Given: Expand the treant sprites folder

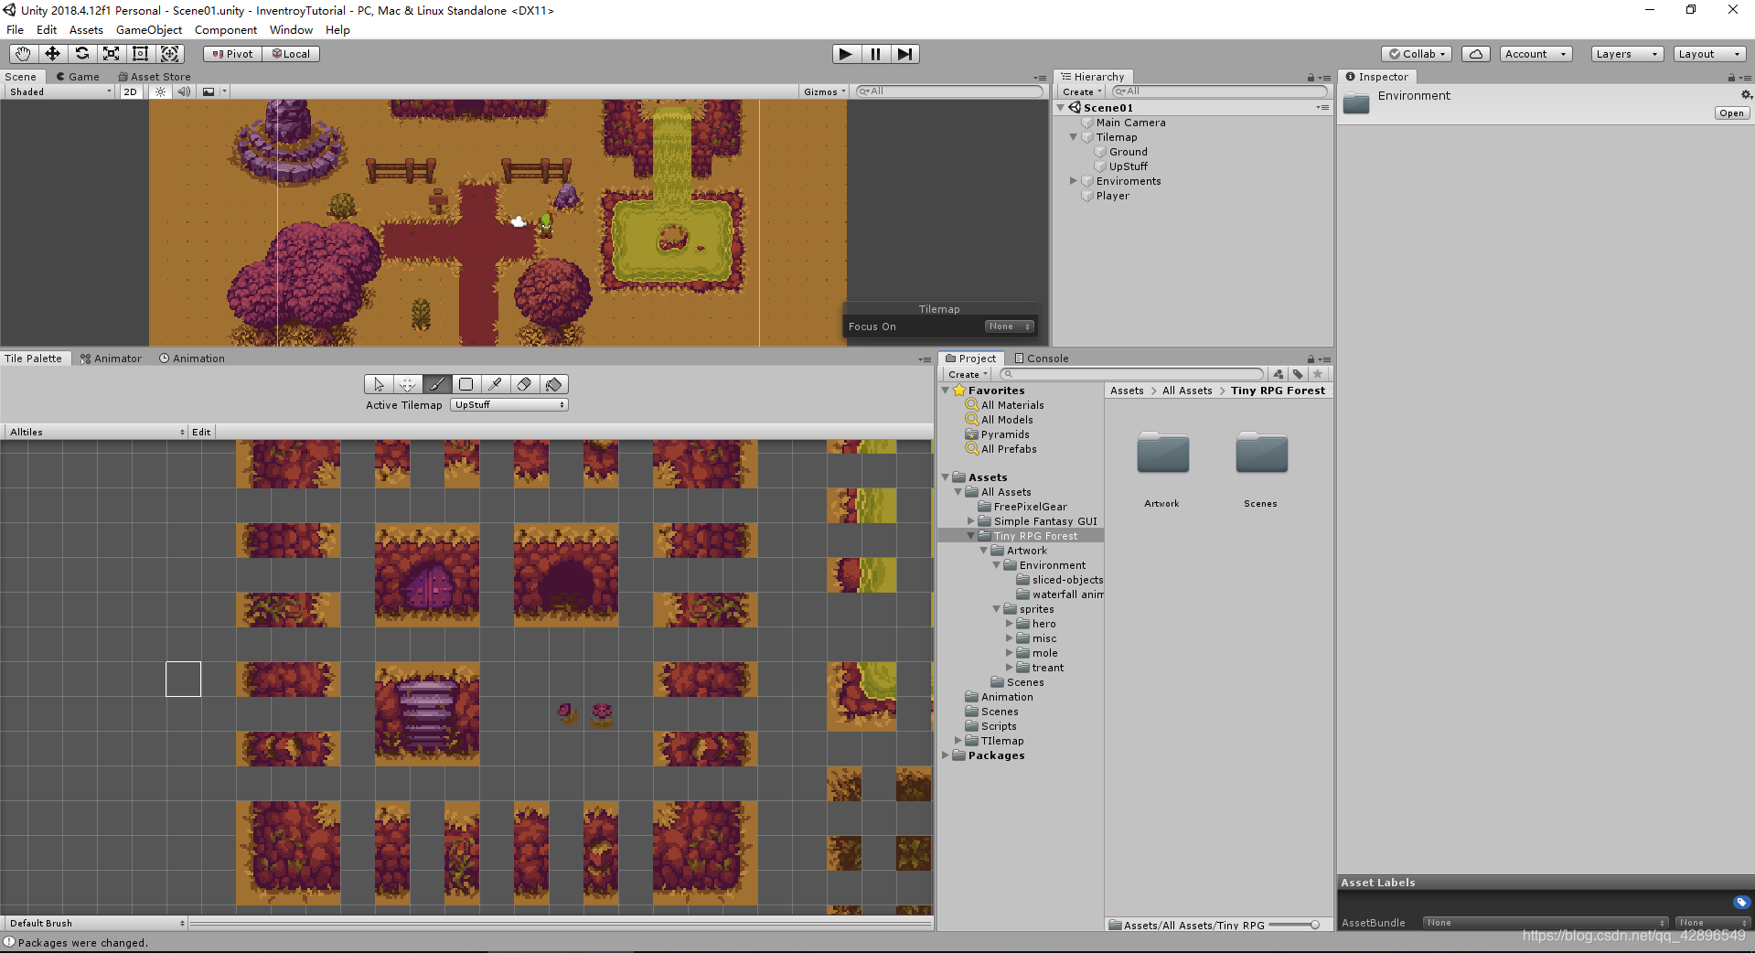Looking at the screenshot, I should pyautogui.click(x=1010, y=668).
